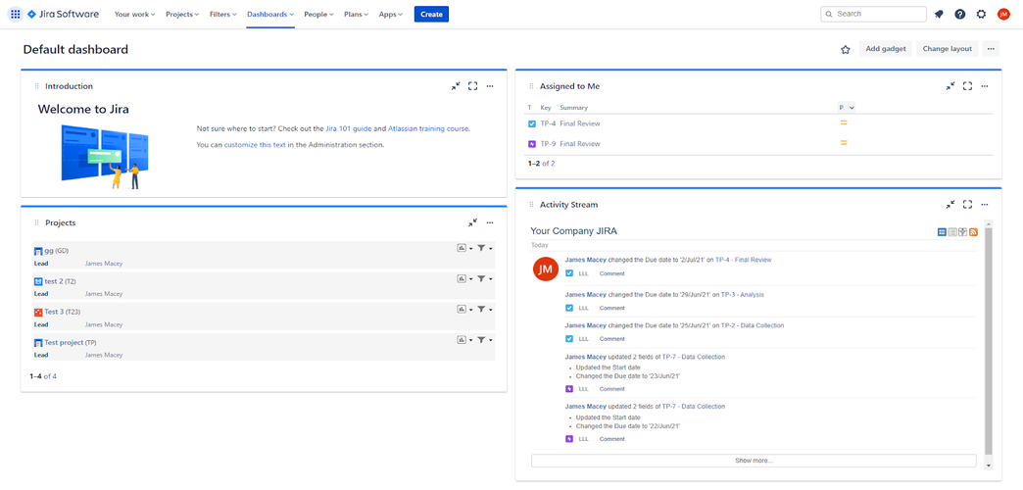Click the customize this text link
This screenshot has width=1023, height=490.
point(255,145)
